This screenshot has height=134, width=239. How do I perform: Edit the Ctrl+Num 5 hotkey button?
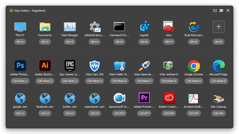(119, 81)
